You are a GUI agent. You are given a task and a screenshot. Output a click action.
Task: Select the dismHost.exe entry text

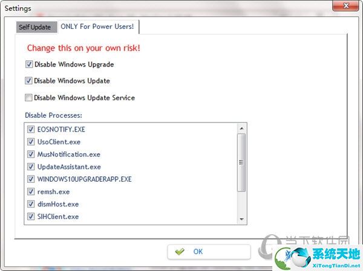click(x=58, y=204)
